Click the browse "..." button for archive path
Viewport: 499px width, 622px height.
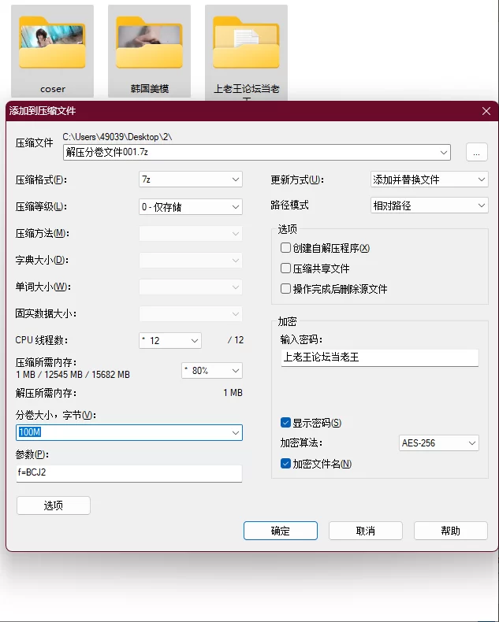477,152
